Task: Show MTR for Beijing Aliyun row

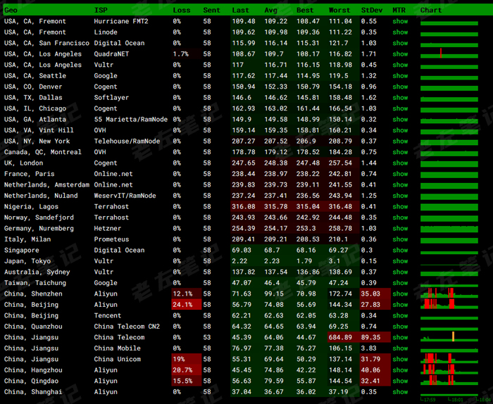Action: (x=400, y=305)
